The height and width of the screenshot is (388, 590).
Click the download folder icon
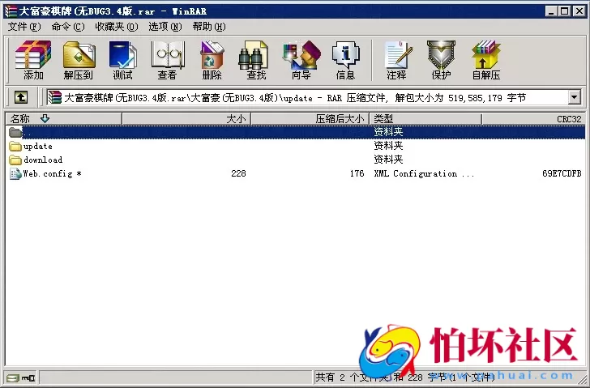15,160
